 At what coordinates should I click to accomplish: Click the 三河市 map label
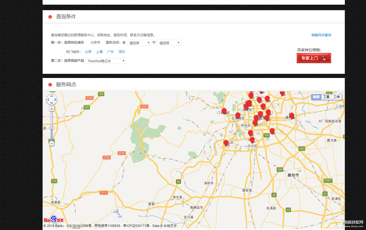[340, 106]
